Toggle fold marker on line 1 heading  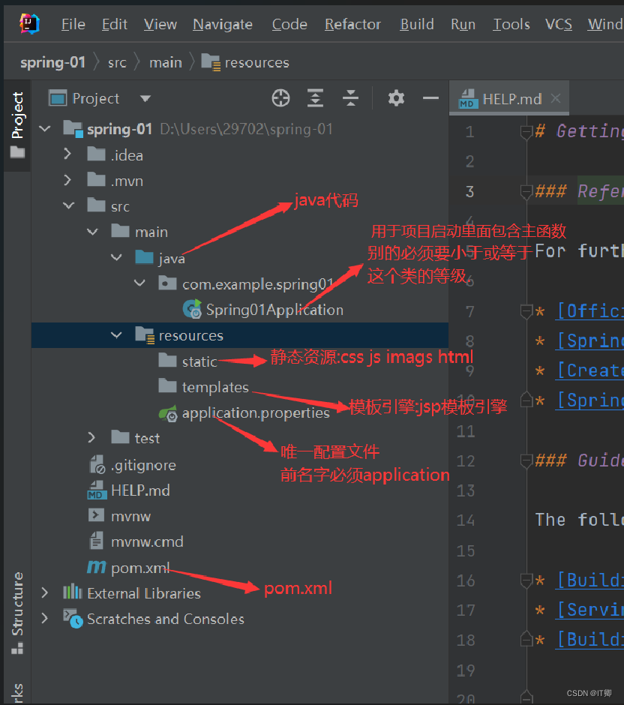point(526,132)
